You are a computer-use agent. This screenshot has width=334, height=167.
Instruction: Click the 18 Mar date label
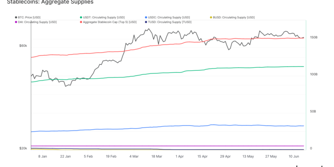coord(157,156)
